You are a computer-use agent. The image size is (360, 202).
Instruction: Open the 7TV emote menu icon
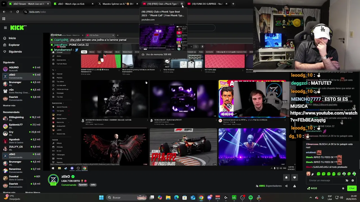coord(347,180)
